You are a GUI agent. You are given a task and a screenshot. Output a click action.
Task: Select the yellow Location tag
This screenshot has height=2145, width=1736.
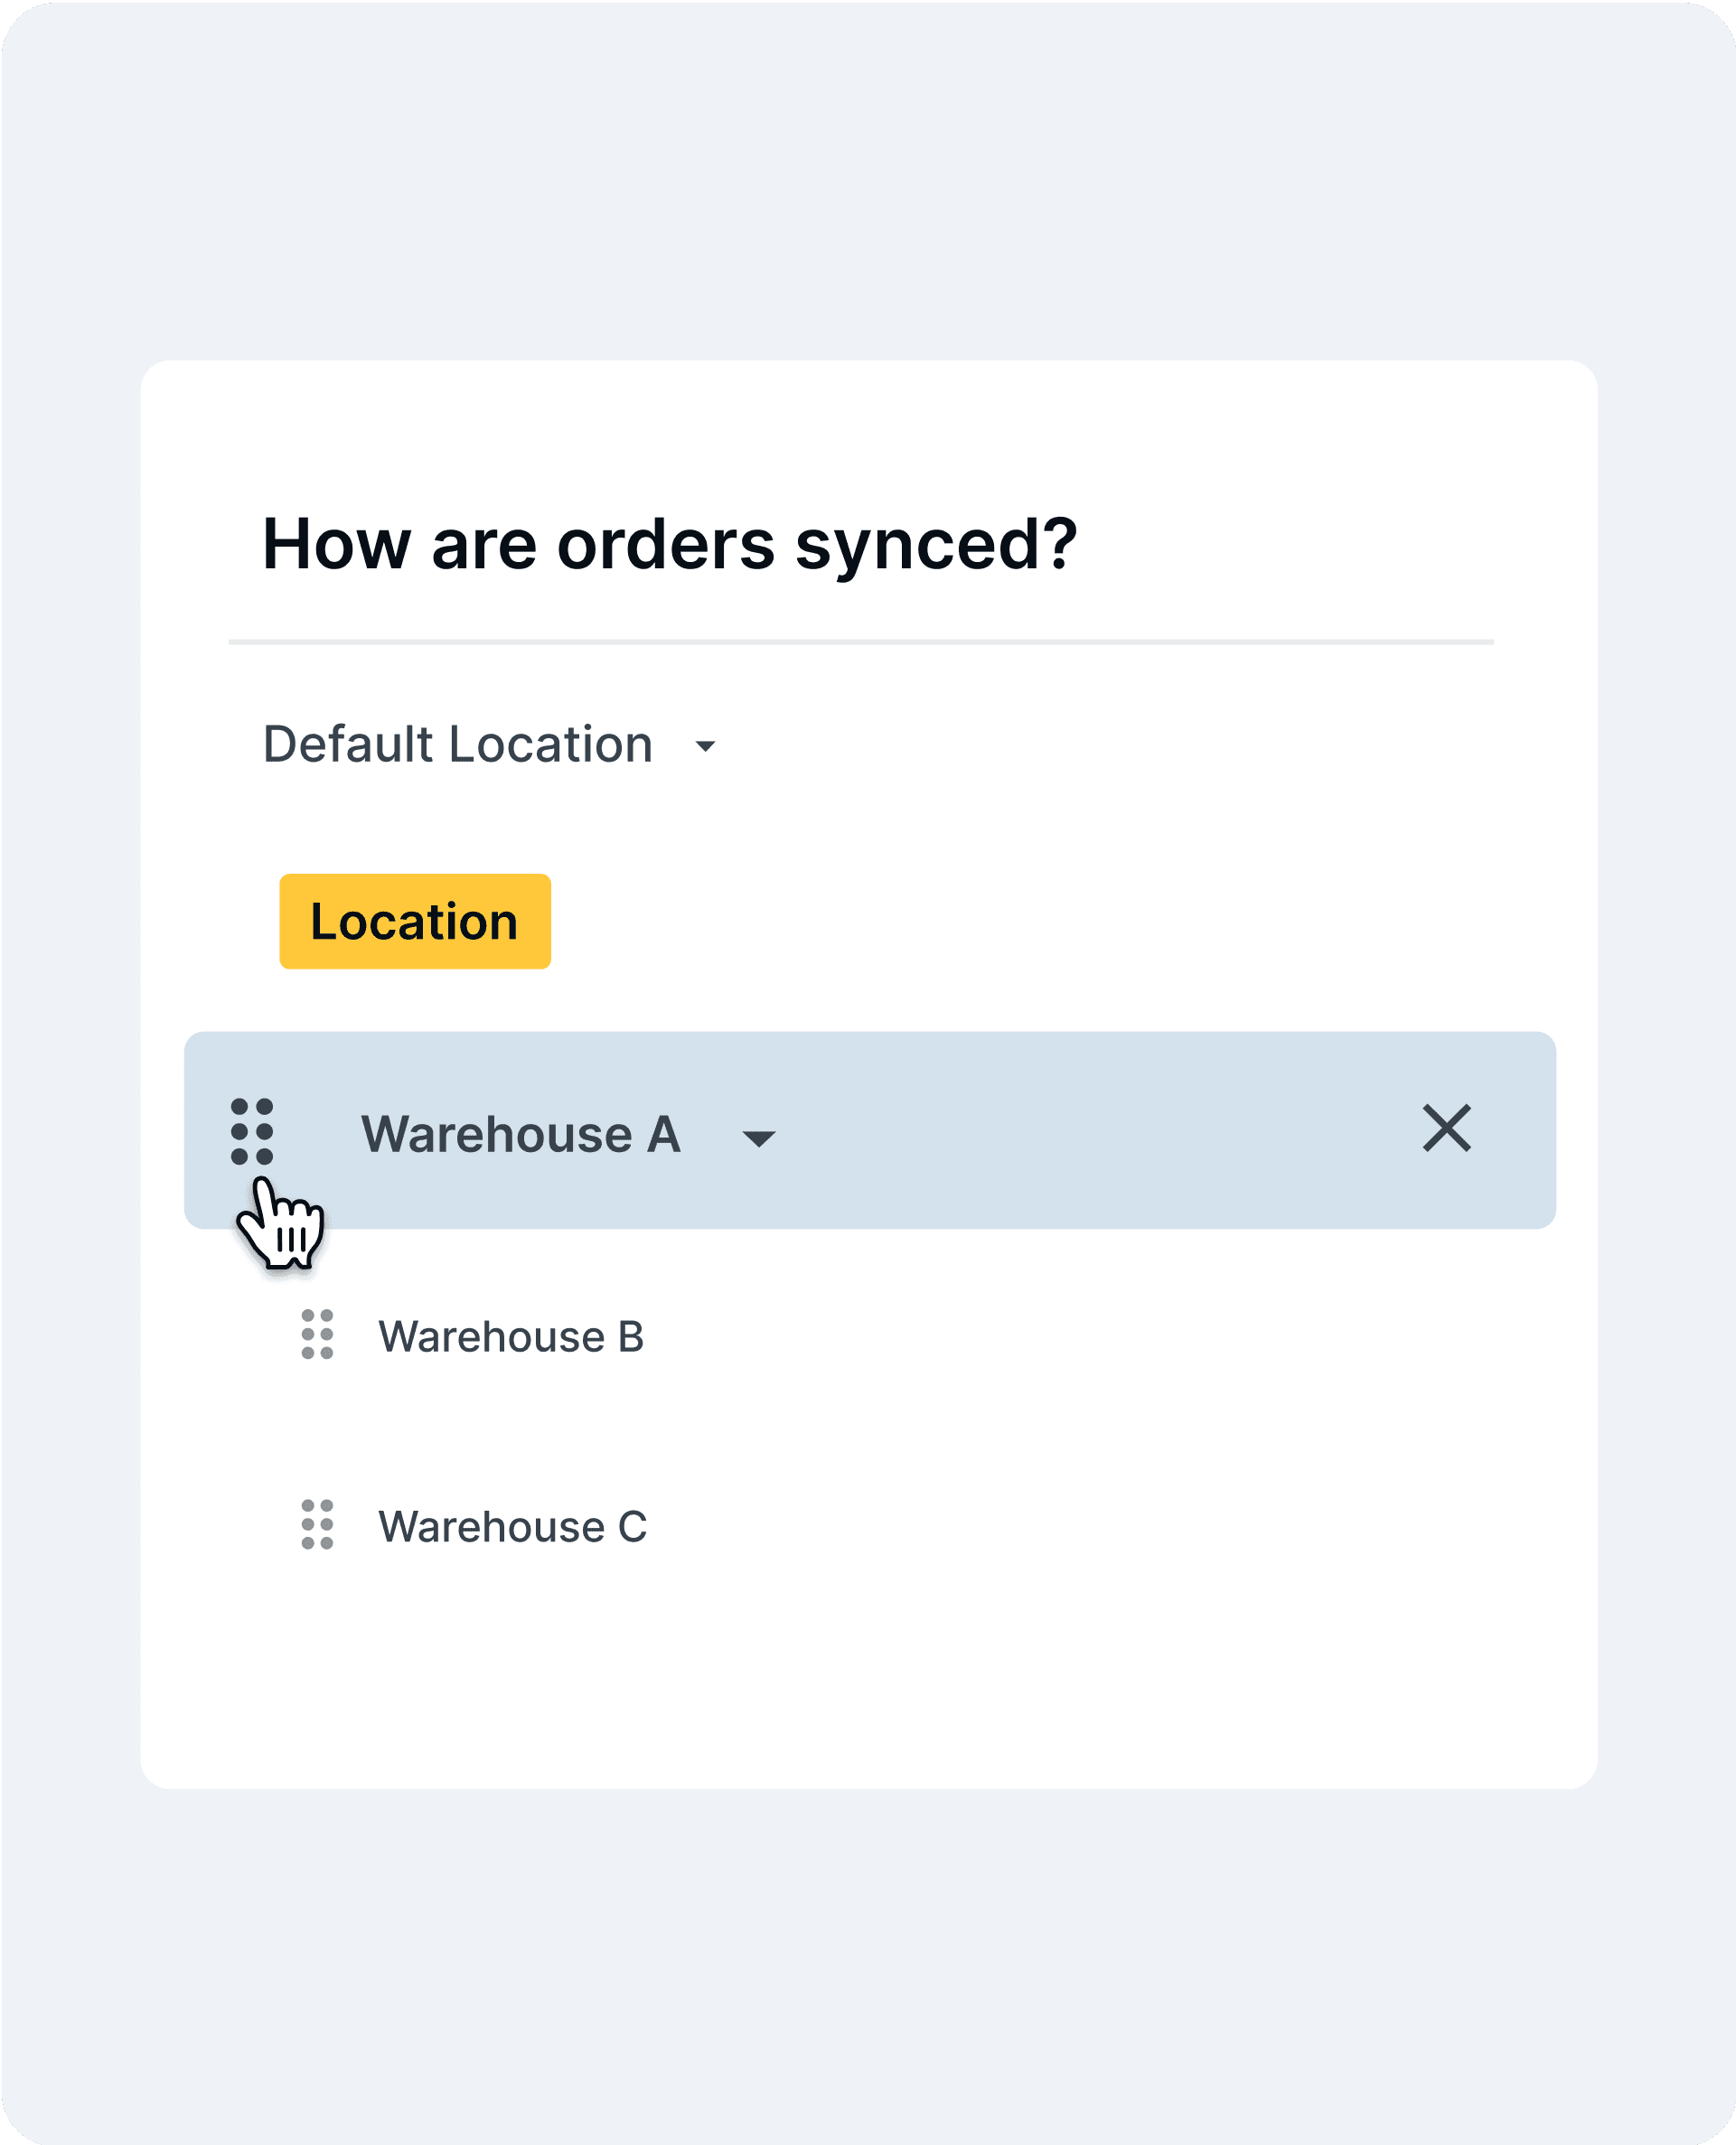pos(415,921)
